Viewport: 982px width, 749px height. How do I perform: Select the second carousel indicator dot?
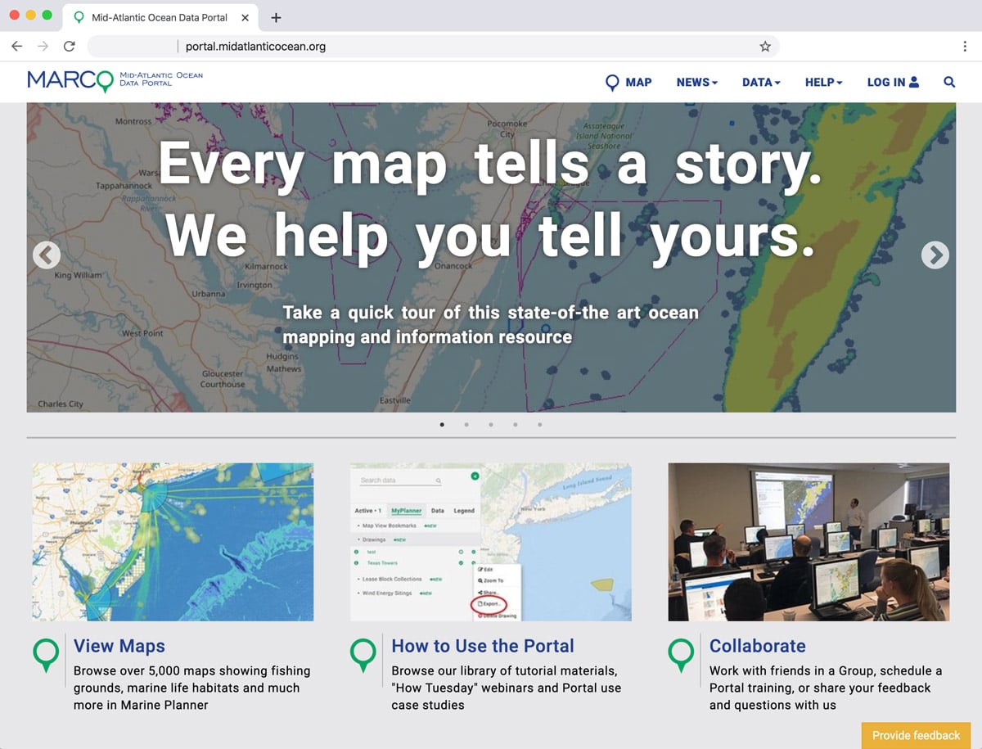click(x=466, y=425)
